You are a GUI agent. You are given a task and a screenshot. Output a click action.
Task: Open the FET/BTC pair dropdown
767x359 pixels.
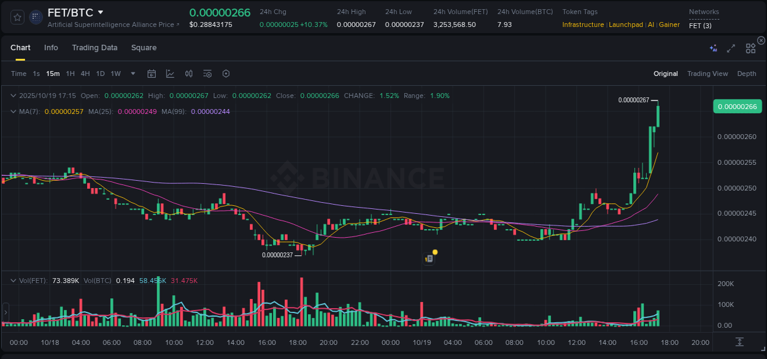click(100, 12)
